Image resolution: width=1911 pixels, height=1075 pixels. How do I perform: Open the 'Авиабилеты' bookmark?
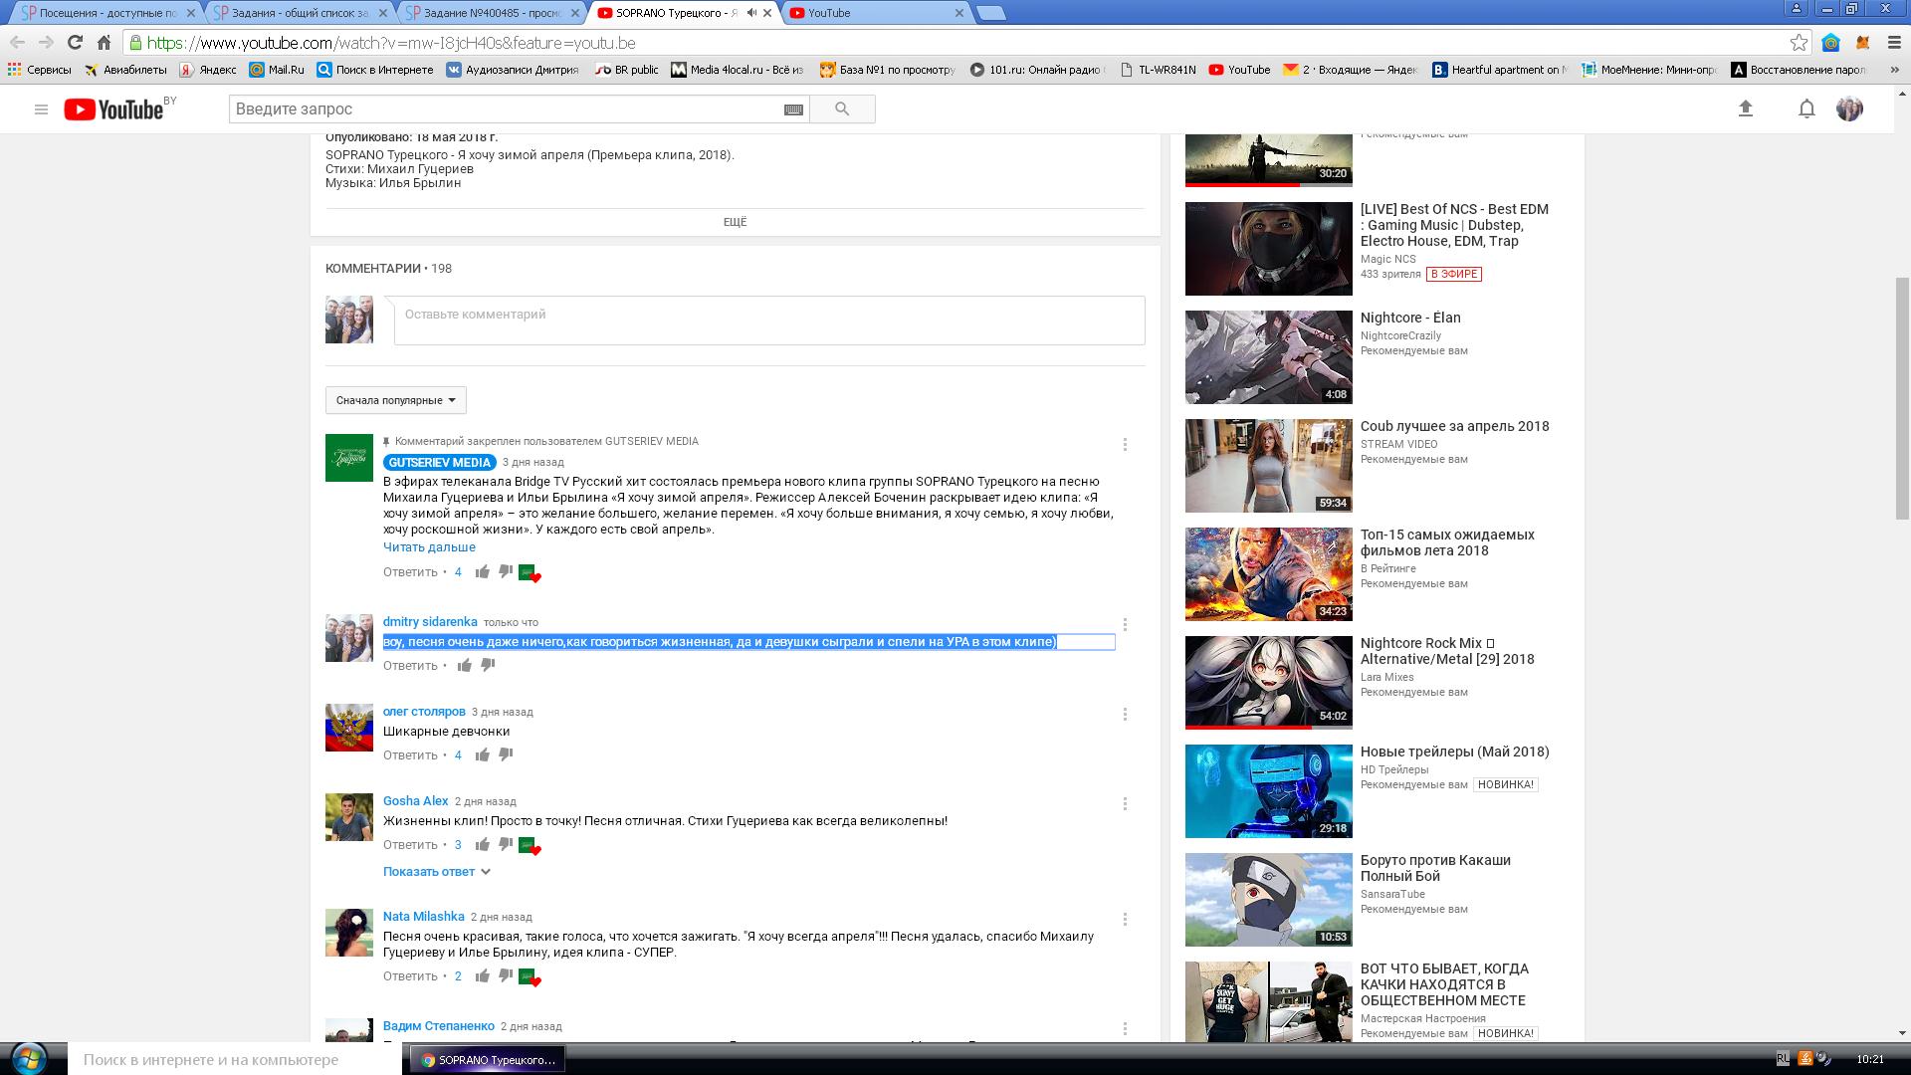pyautogui.click(x=126, y=70)
